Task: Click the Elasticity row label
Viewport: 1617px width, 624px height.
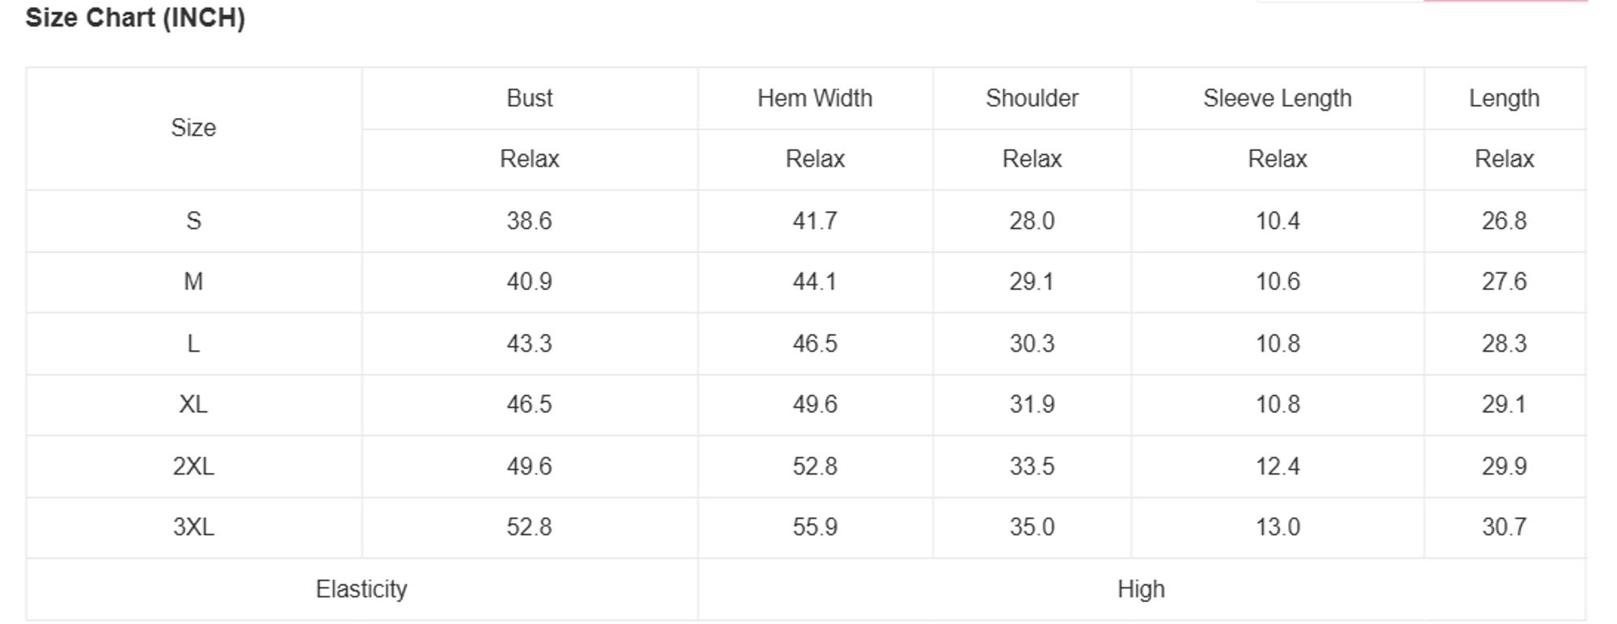Action: tap(361, 589)
